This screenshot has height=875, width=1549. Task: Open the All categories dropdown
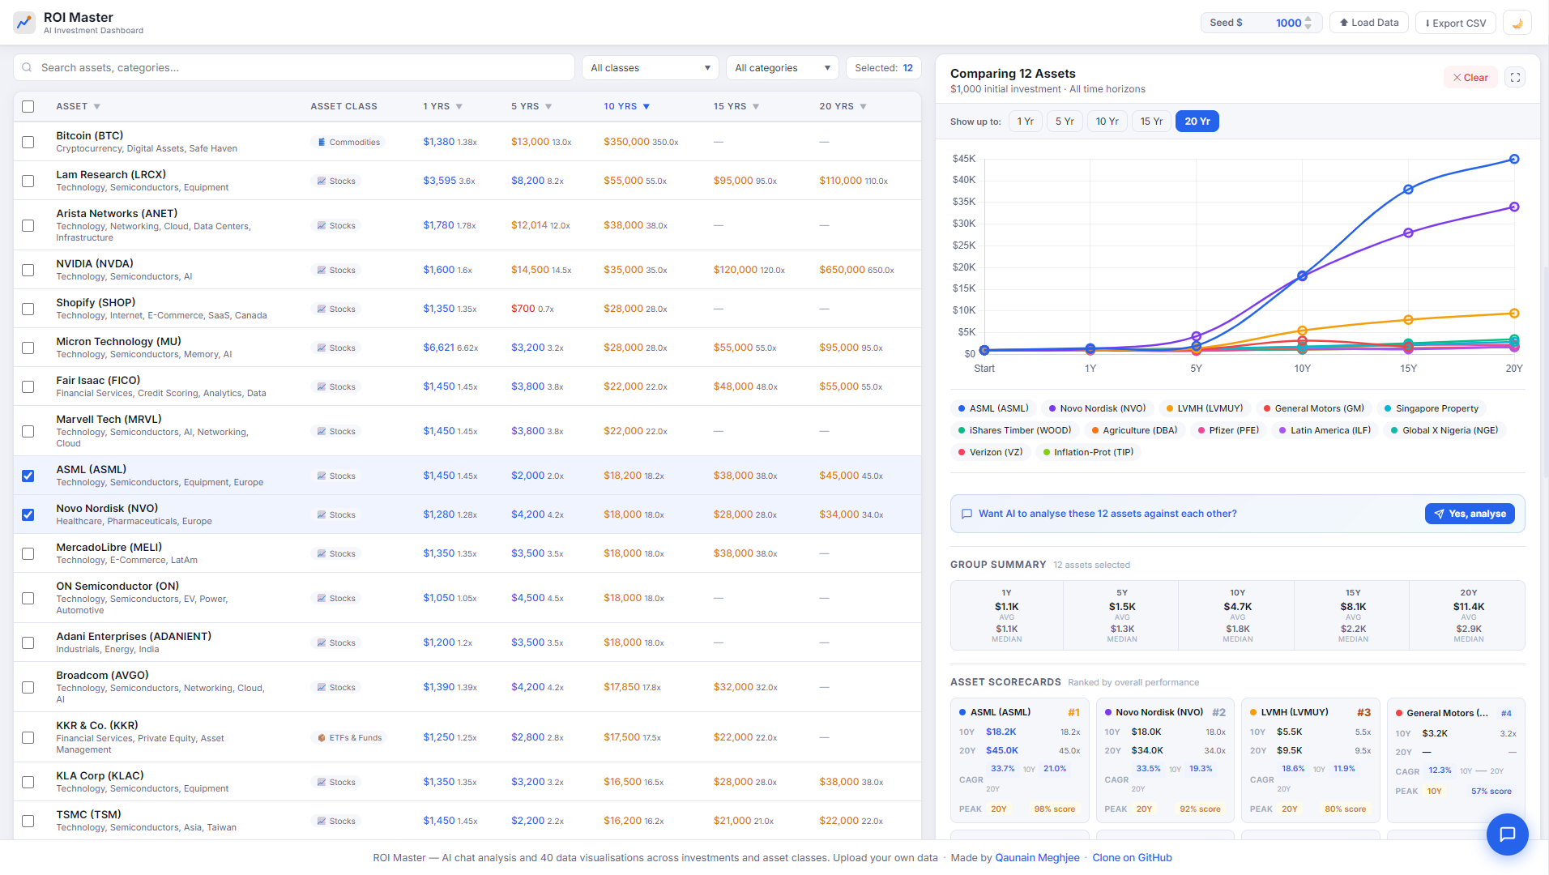point(782,68)
